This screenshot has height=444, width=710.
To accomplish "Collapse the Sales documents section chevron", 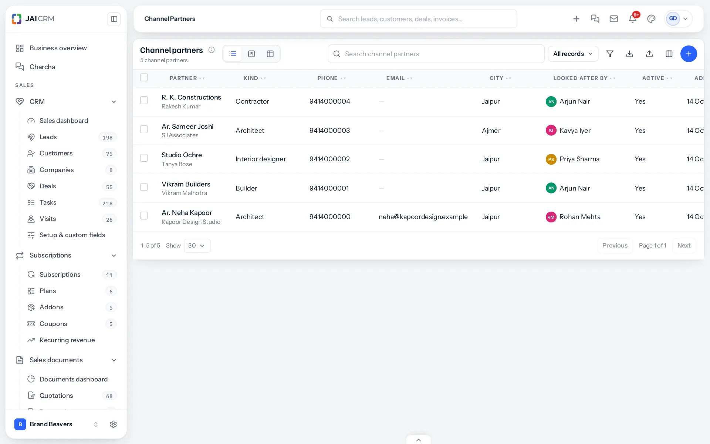I will 114,360.
